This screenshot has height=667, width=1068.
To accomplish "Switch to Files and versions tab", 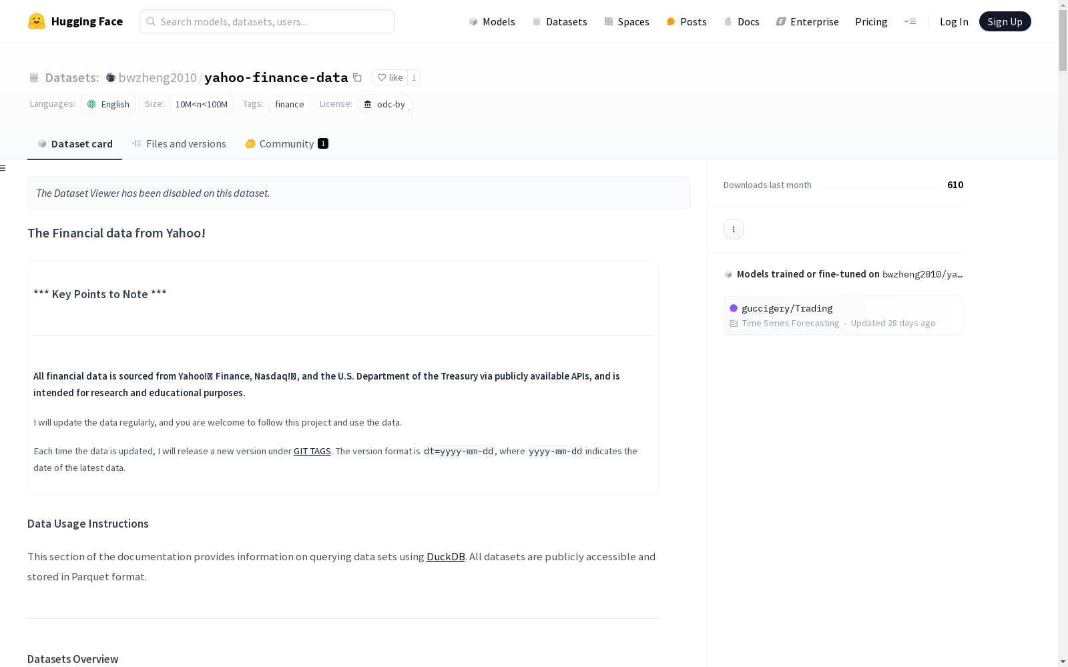I will coord(179,144).
